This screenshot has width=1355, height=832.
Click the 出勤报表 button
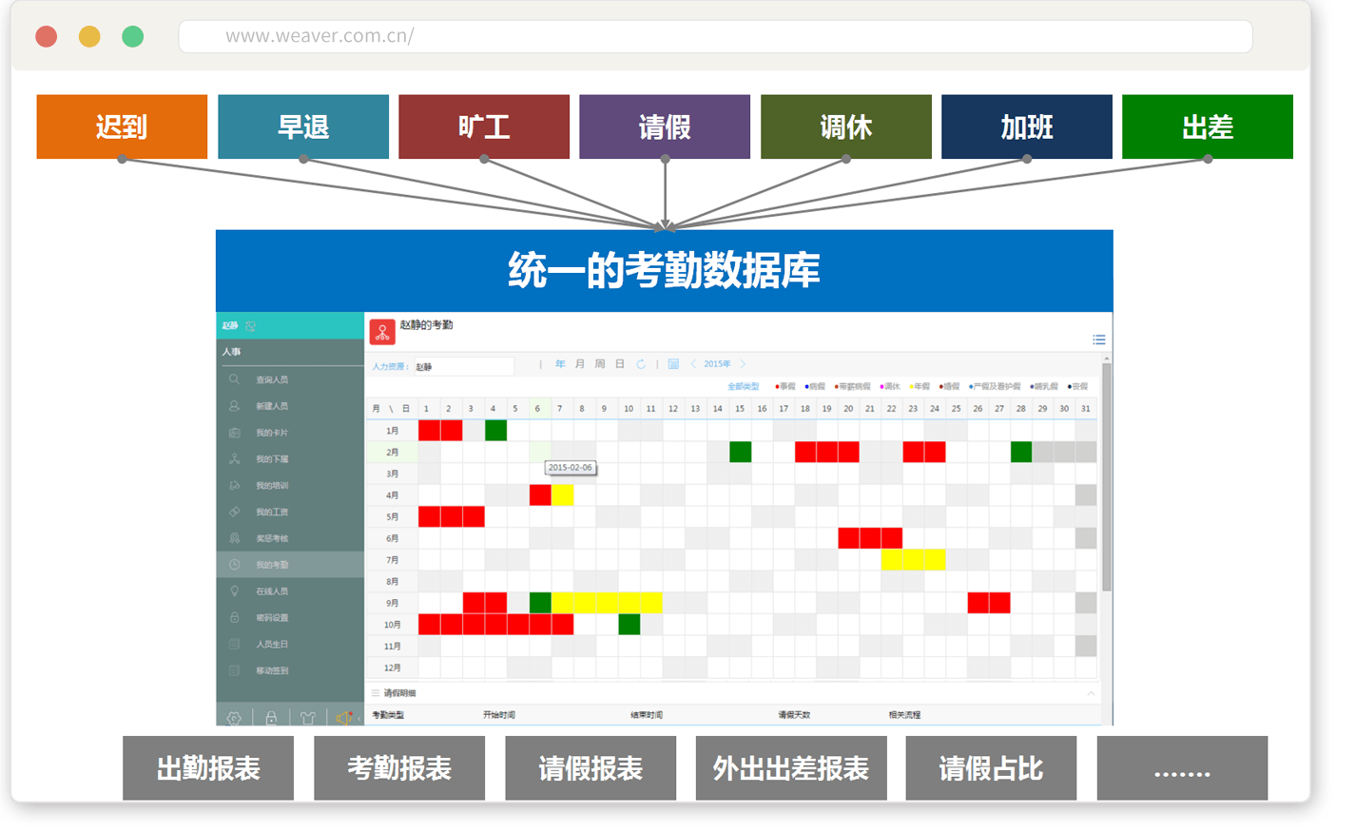[x=208, y=768]
